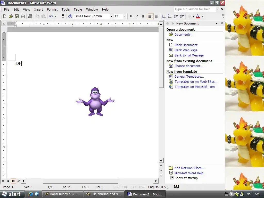The image size is (264, 198).
Task: Click the Next Page double-arrow button
Action: [x=161, y=176]
